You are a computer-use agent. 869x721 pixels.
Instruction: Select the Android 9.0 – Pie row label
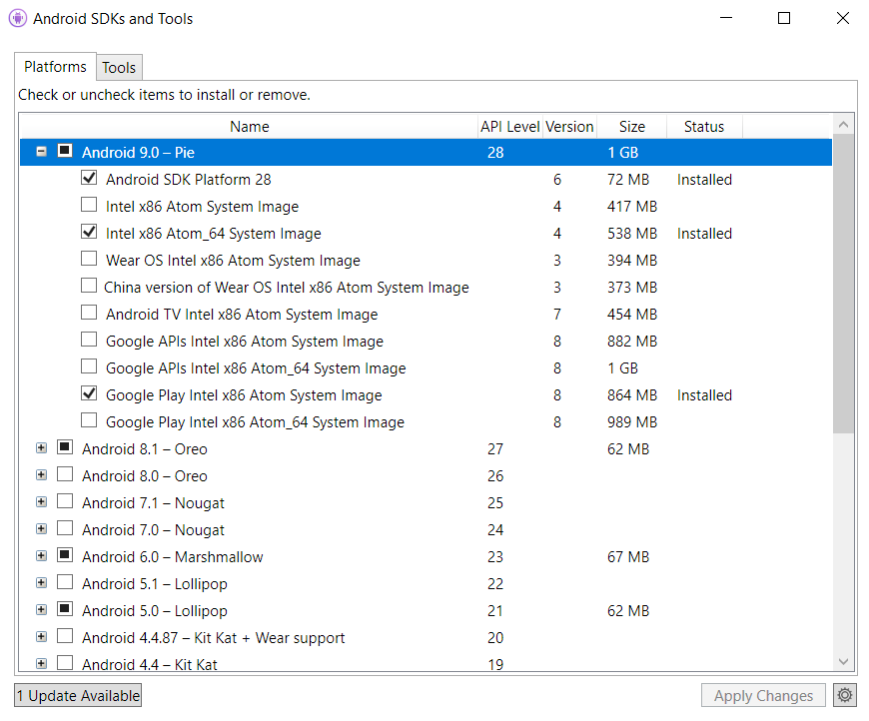[x=138, y=153]
